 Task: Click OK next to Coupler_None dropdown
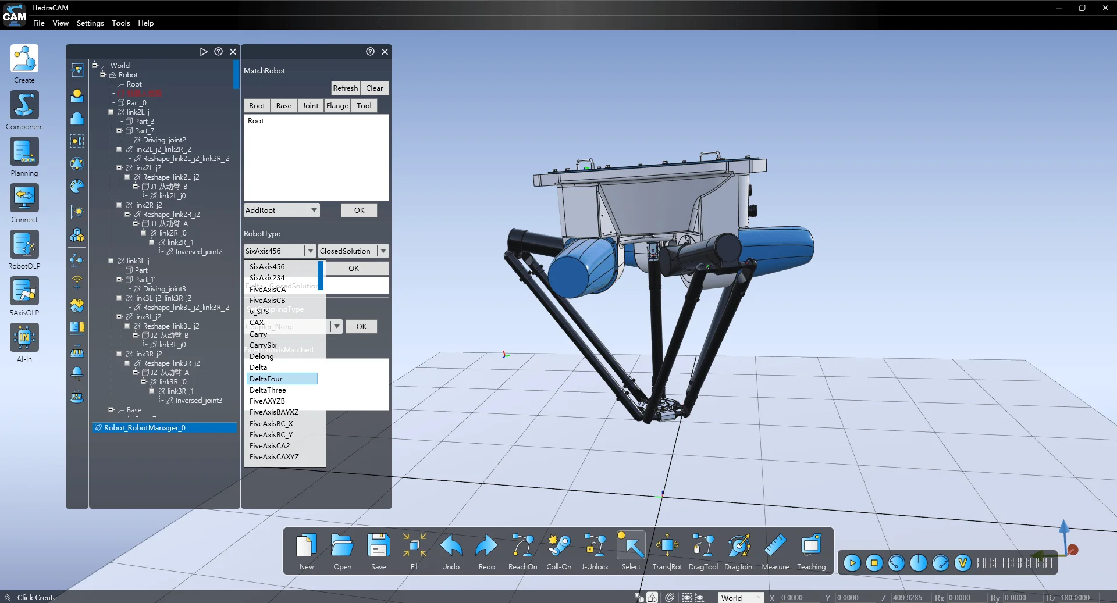(x=362, y=327)
